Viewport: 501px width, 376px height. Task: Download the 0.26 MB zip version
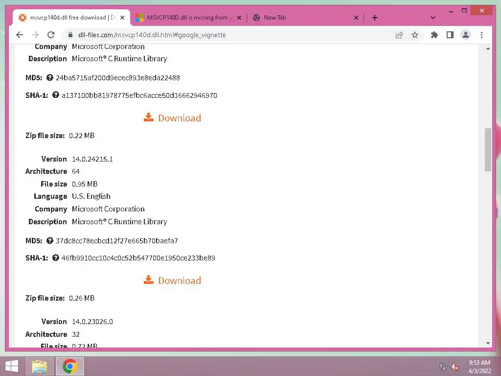173,281
